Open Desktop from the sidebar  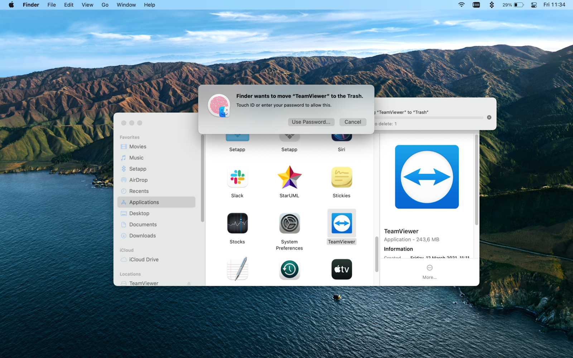pyautogui.click(x=157, y=213)
